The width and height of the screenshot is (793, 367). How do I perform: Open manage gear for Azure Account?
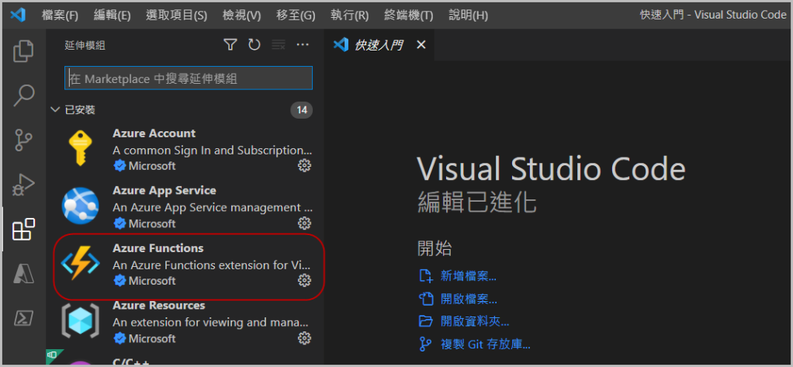click(x=304, y=165)
